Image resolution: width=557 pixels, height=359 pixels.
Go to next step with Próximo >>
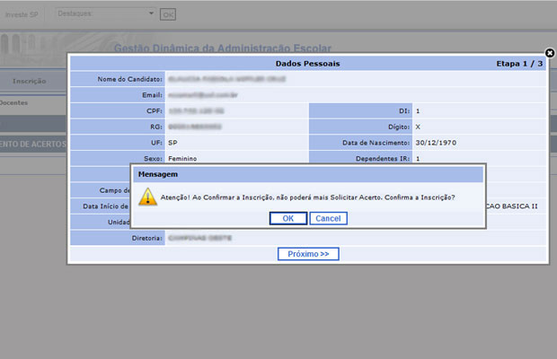tap(308, 254)
